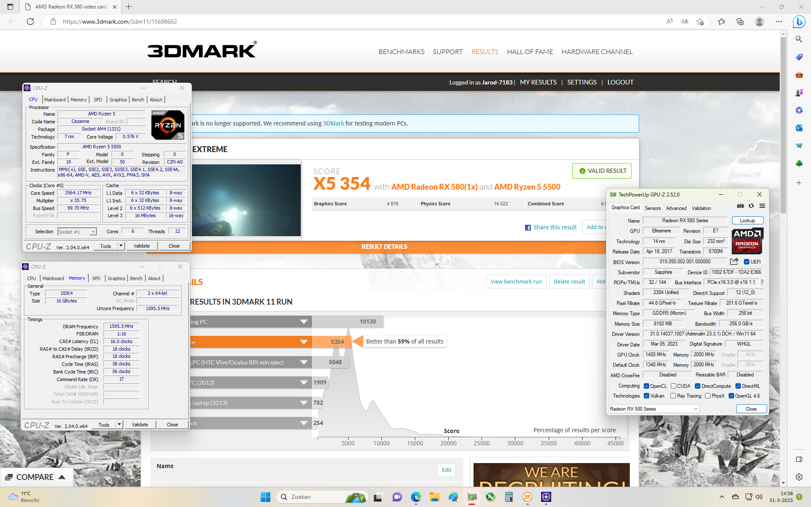Open the browser profile avatar
The image size is (811, 507).
click(759, 22)
